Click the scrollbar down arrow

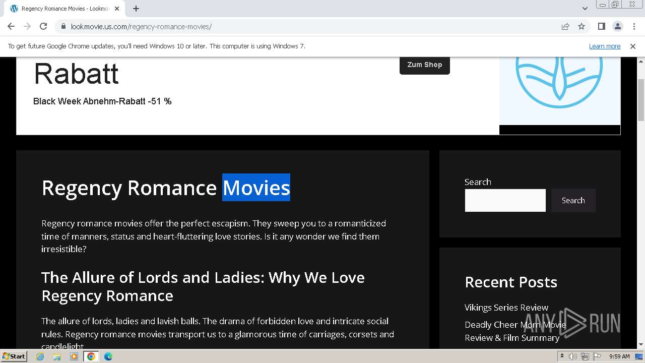pos(641,345)
